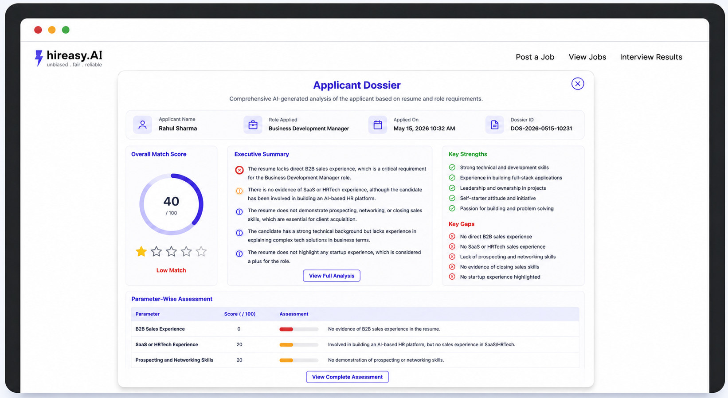Click the Executive Summary heading

(262, 154)
